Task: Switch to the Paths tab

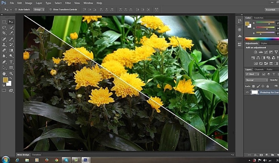Action: pos(269,69)
